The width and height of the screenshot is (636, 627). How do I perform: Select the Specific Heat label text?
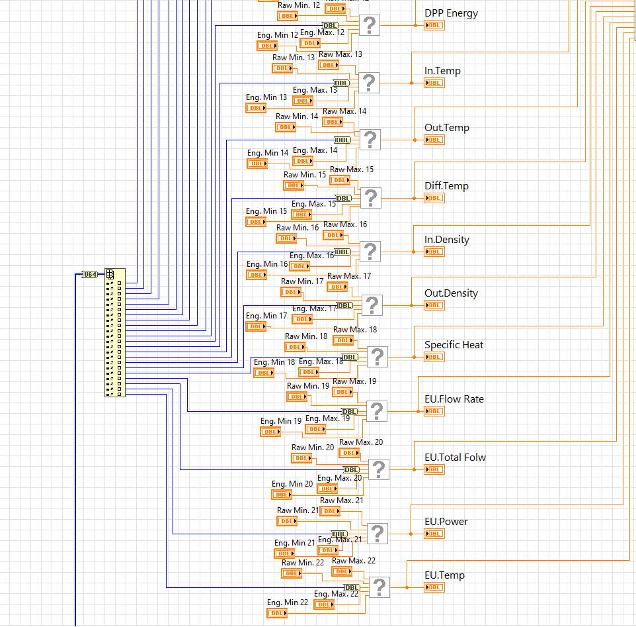click(454, 345)
